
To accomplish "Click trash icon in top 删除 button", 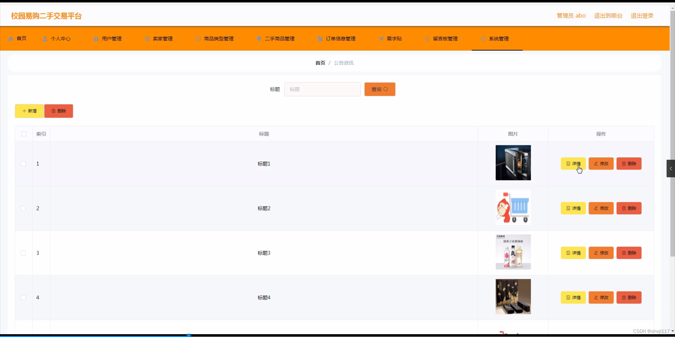I will (x=53, y=111).
